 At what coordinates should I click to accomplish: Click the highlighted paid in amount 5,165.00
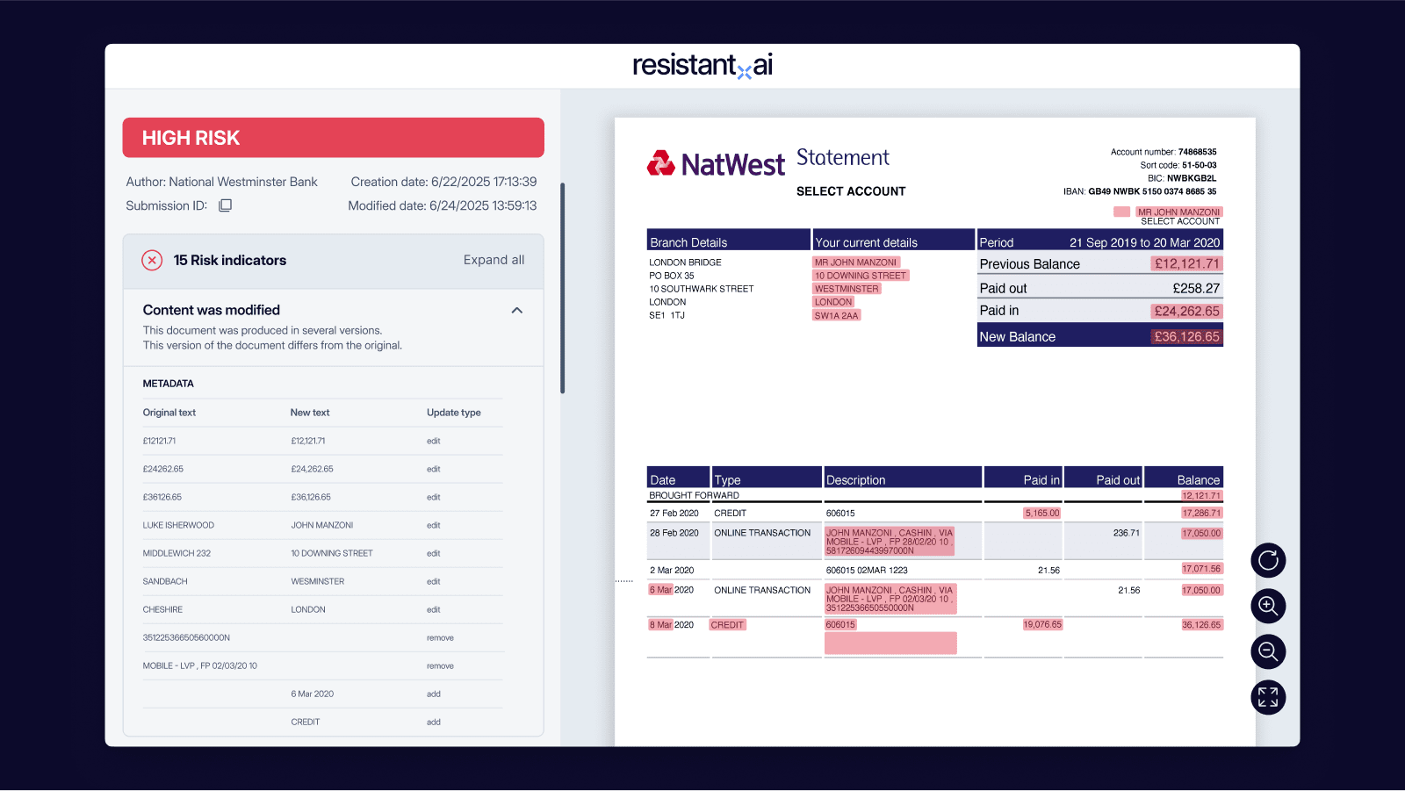click(x=1042, y=514)
